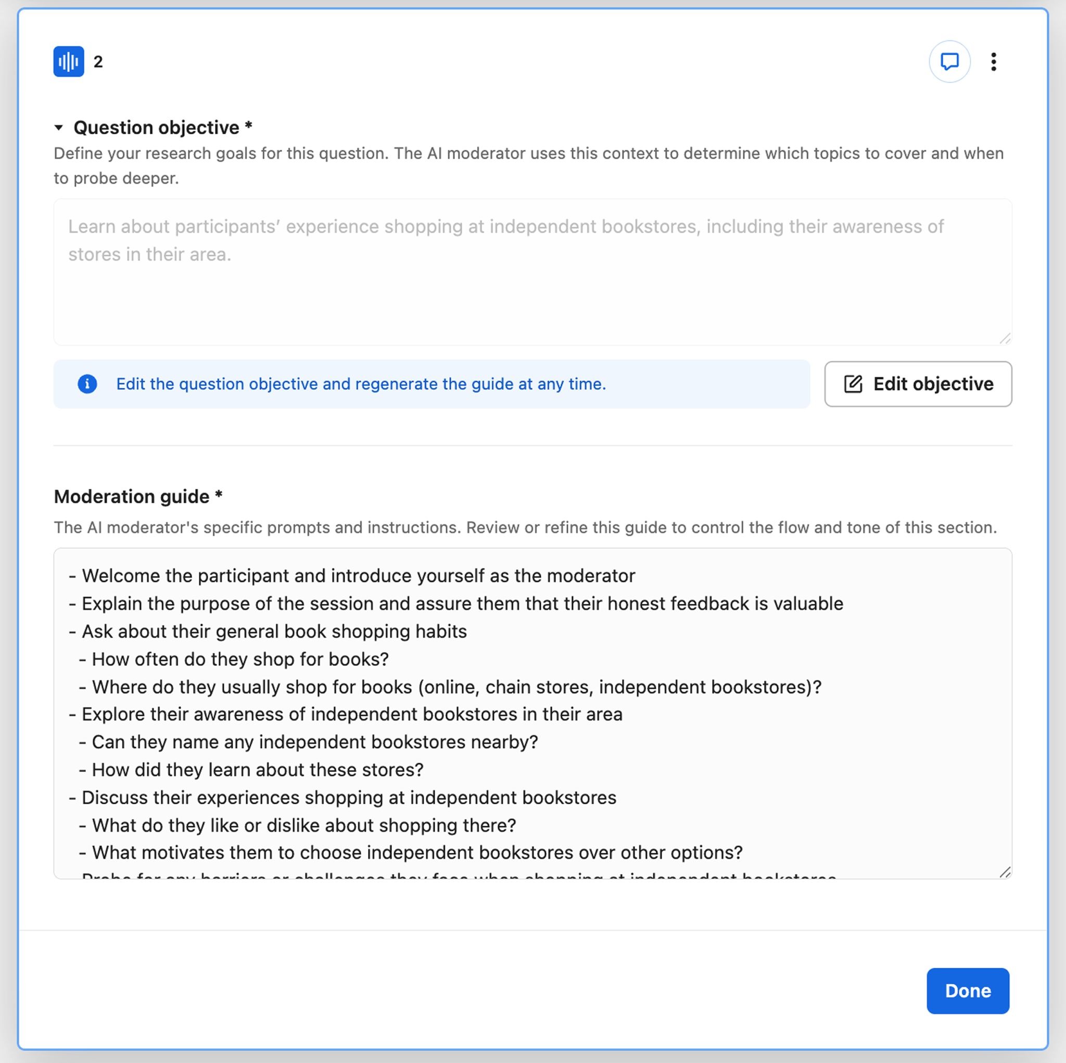Click the 'What motivates them to choose' line
1066x1063 pixels.
coord(417,852)
